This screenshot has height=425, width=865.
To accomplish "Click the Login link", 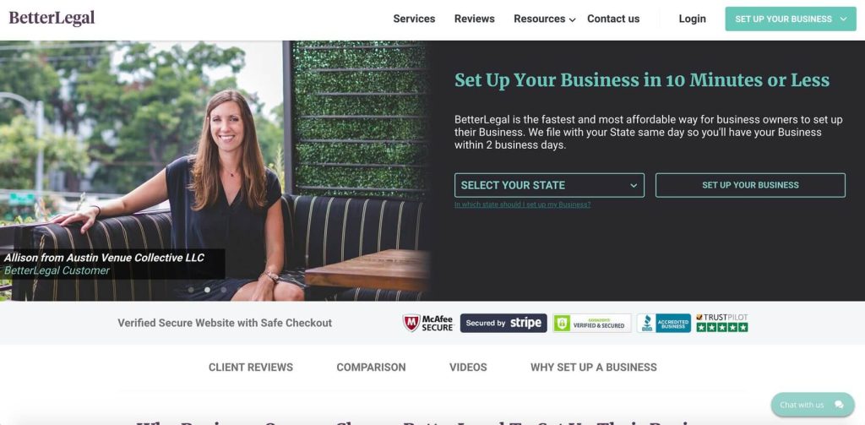I will [693, 19].
